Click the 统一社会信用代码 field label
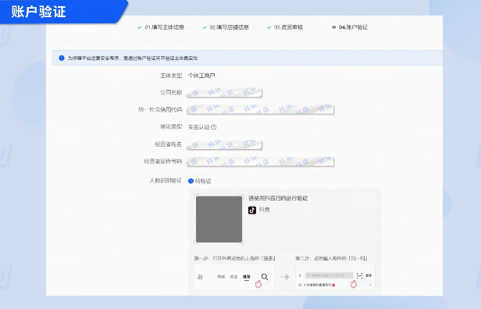481x309 pixels. tap(160, 109)
